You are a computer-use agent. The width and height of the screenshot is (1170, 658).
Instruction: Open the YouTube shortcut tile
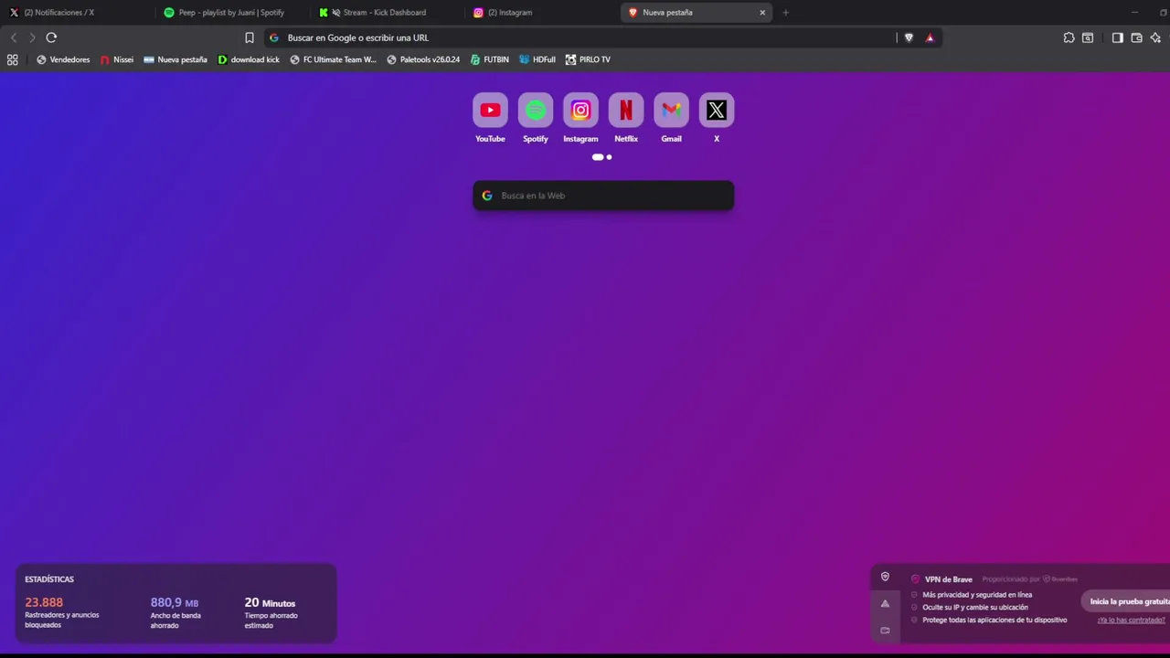[x=490, y=111]
